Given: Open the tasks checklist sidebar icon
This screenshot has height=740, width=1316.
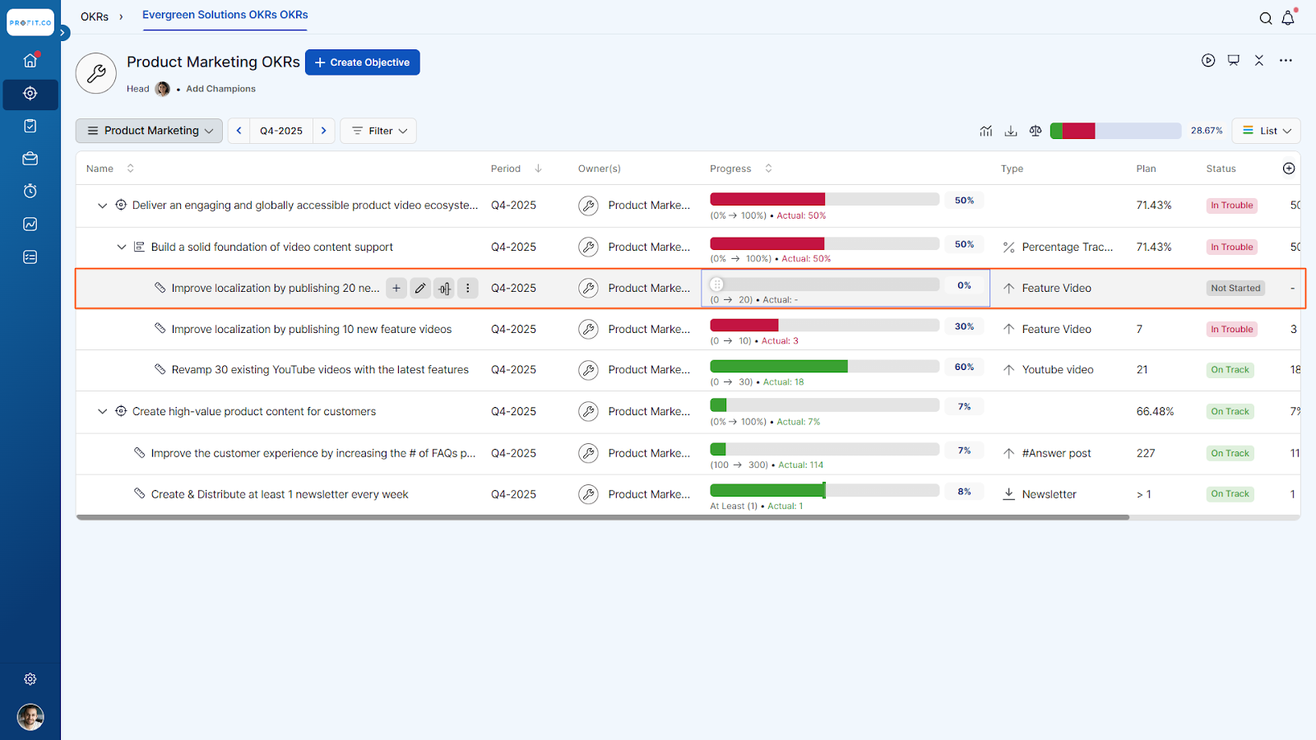Looking at the screenshot, I should [x=30, y=126].
